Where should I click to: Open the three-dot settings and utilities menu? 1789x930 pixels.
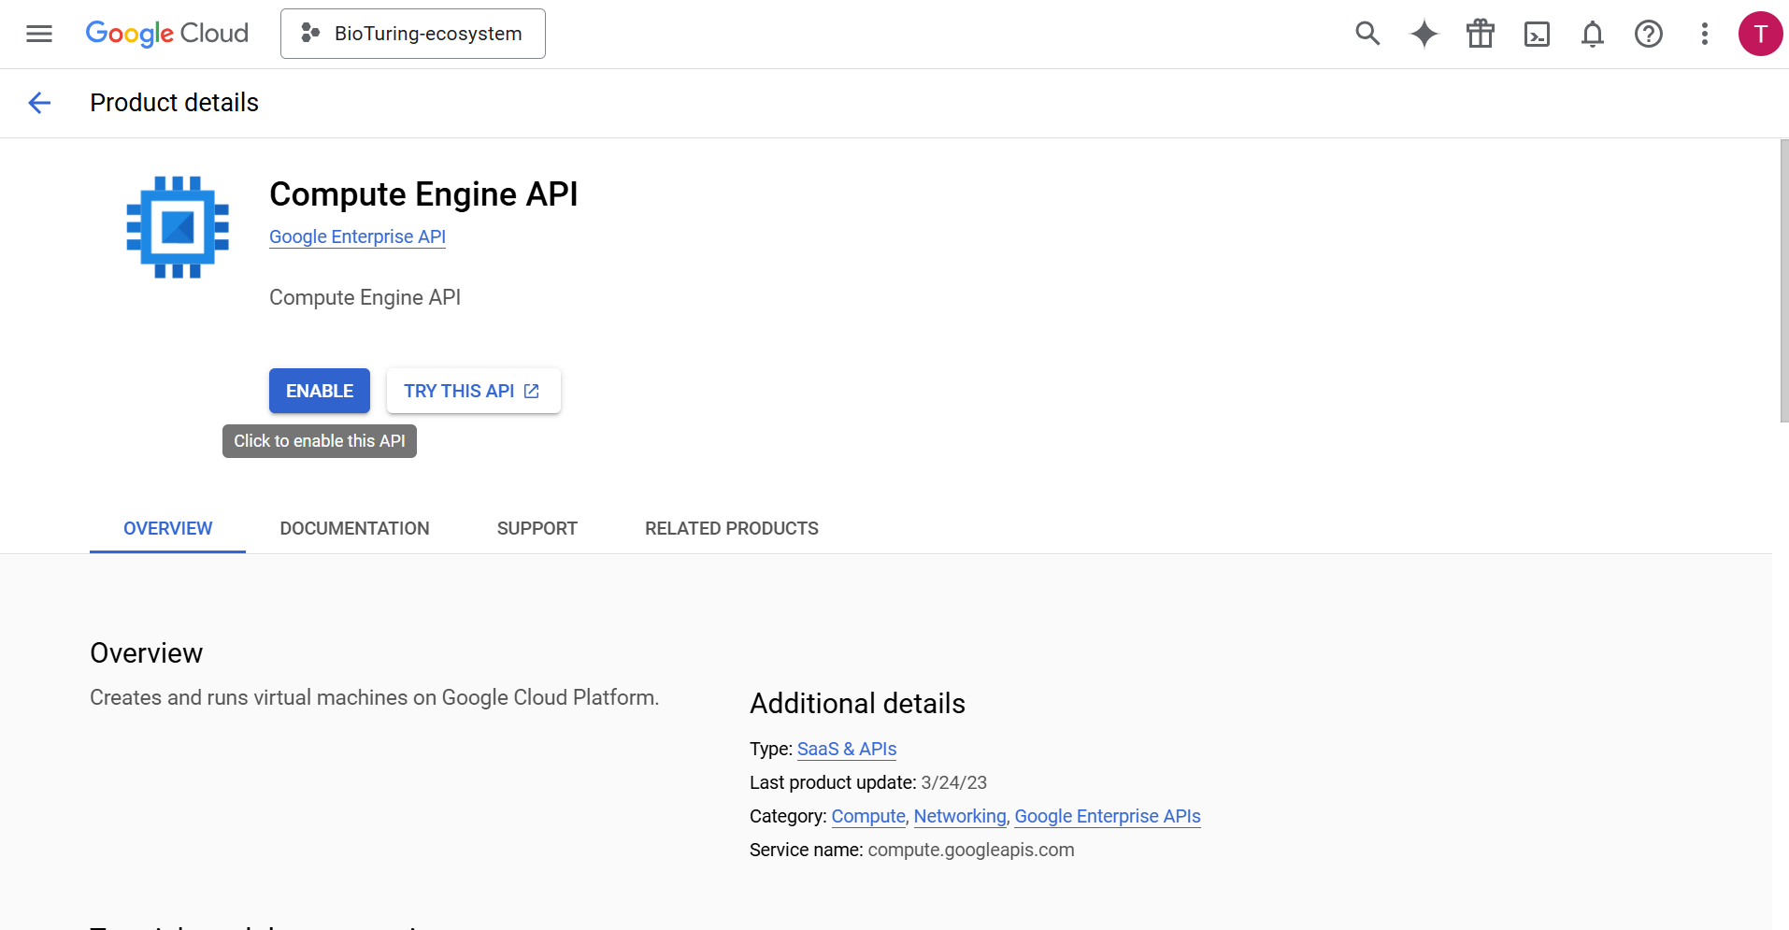[x=1705, y=34]
